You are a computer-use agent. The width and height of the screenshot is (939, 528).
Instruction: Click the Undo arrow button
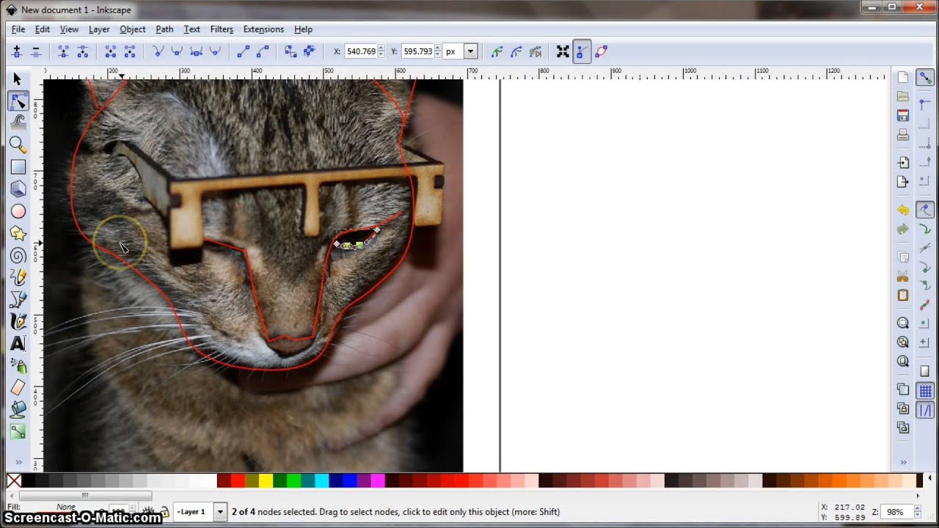pos(903,210)
